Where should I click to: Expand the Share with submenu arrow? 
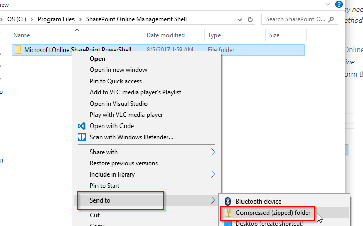click(x=213, y=152)
